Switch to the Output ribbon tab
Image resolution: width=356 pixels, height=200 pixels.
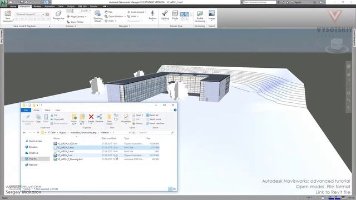pyautogui.click(x=71, y=6)
